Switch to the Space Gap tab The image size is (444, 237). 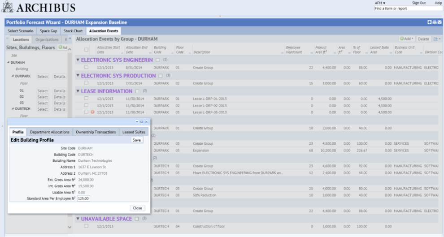(x=48, y=31)
